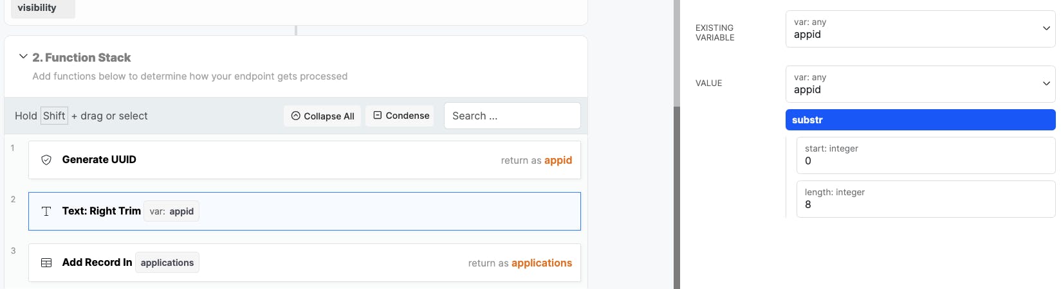Image resolution: width=1061 pixels, height=289 pixels.
Task: Click the Condense minus-box icon
Action: (x=378, y=116)
